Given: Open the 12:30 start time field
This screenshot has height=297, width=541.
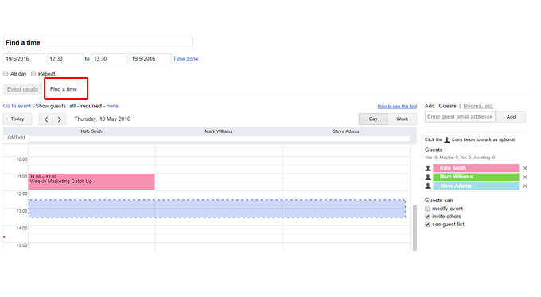Looking at the screenshot, I should 65,59.
